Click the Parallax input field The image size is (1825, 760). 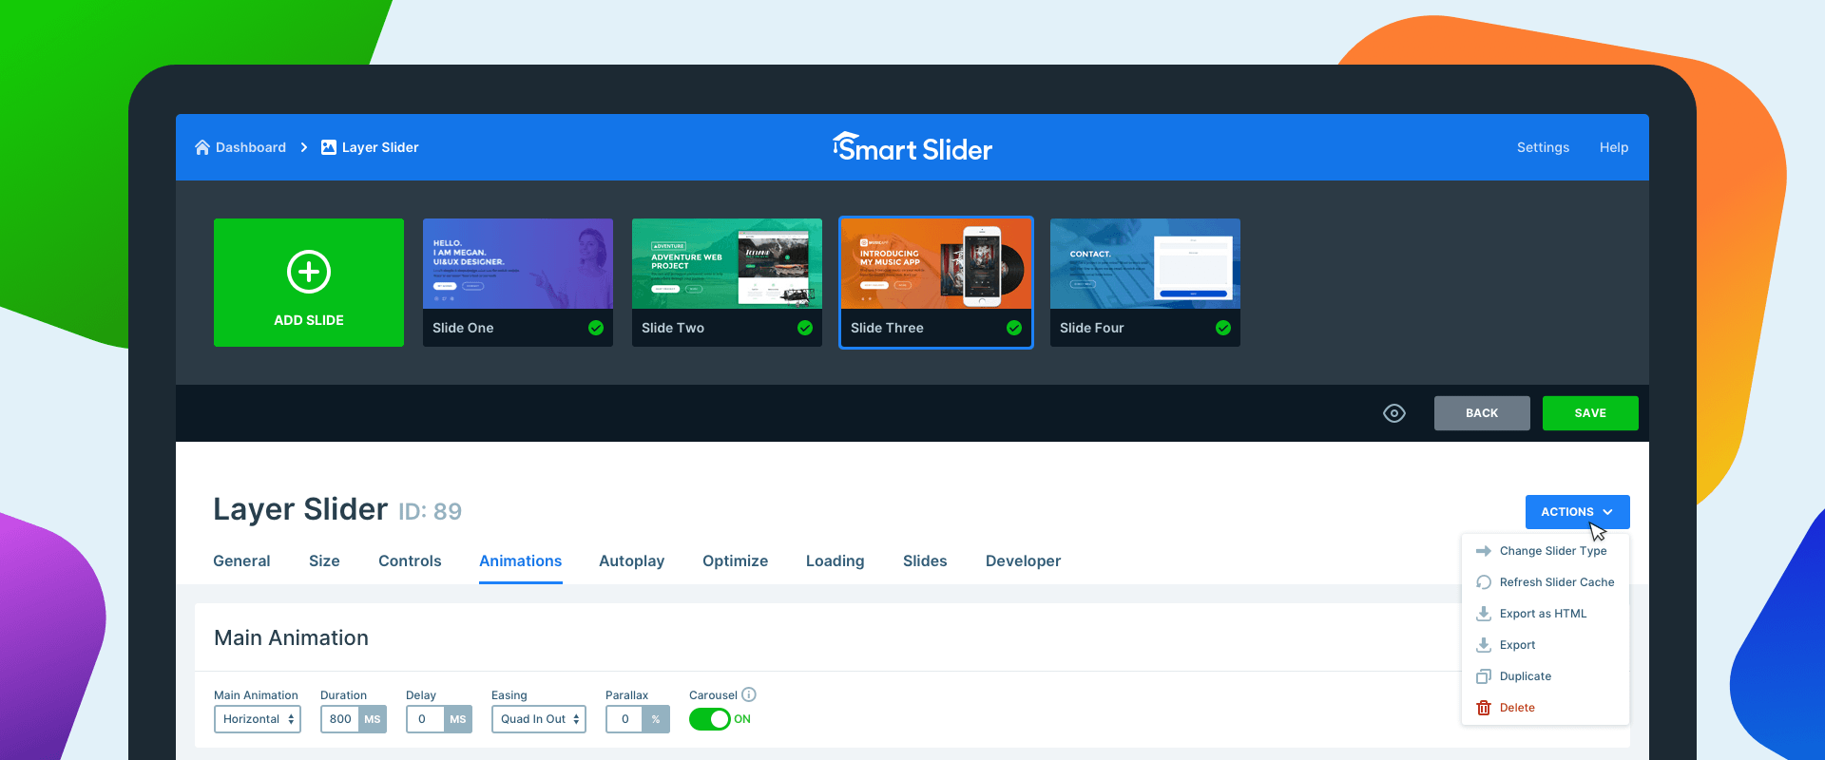[x=624, y=719]
